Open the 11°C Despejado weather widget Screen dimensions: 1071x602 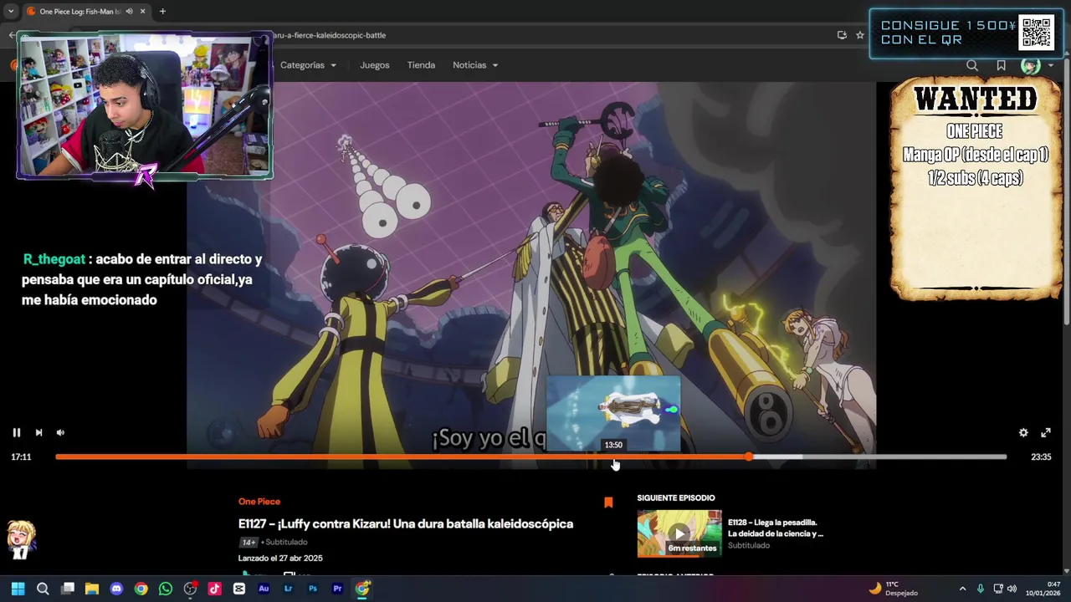894,589
